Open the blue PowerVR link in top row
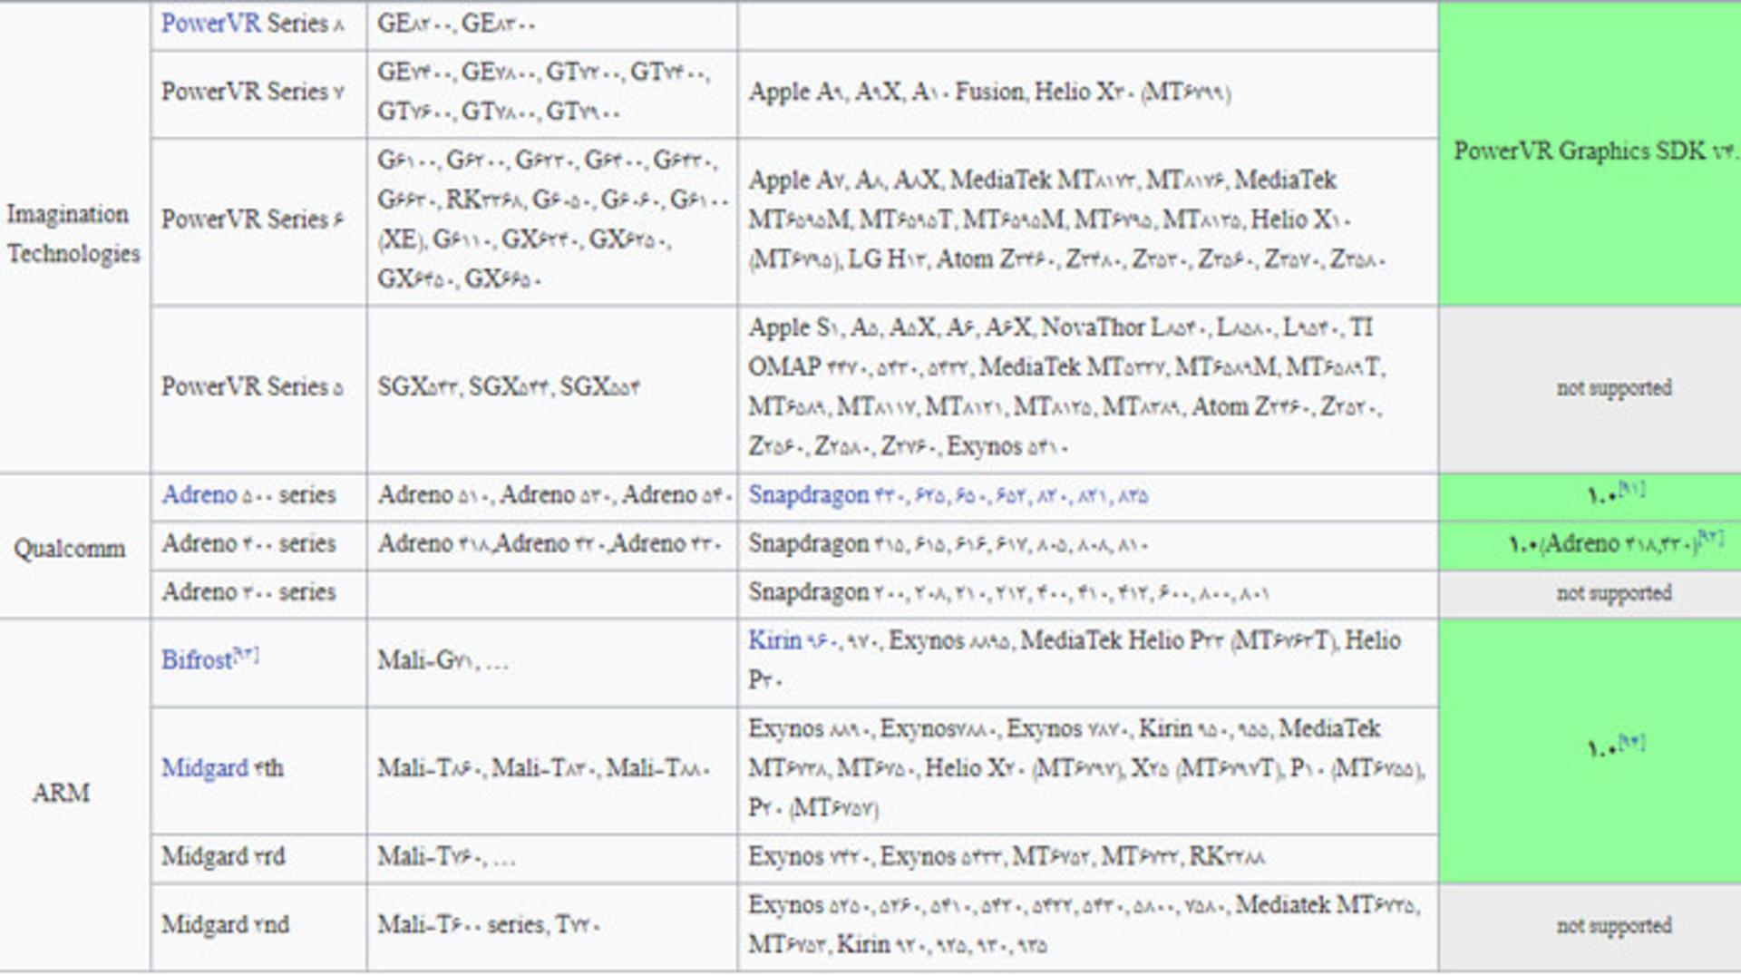Screen dimensions: 1741x975 pyautogui.click(x=211, y=24)
